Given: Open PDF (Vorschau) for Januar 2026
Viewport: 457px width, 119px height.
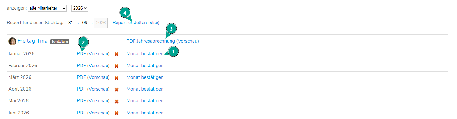Looking at the screenshot, I should coord(93,54).
